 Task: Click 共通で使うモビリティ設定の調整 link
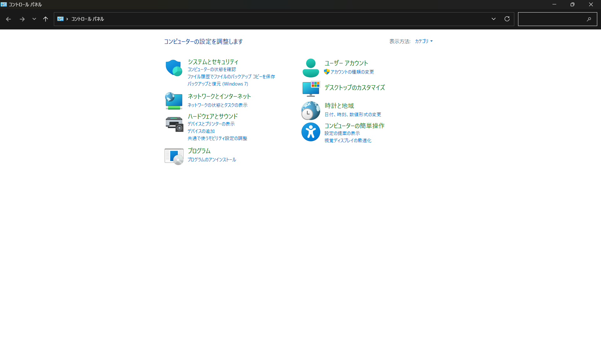(217, 138)
